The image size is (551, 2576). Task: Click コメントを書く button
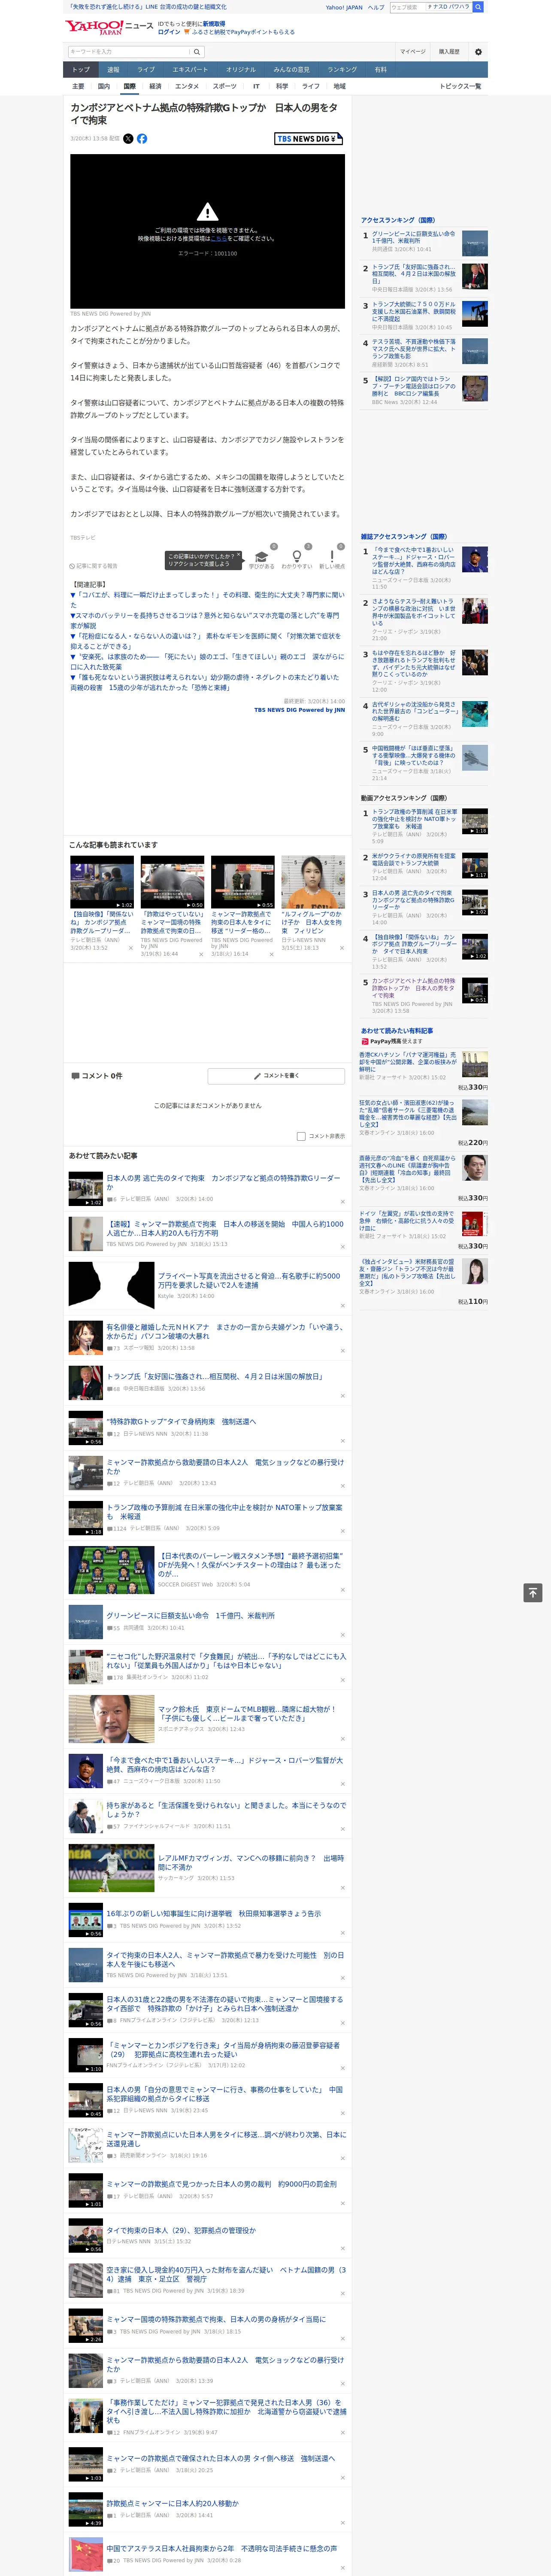pyautogui.click(x=276, y=1076)
